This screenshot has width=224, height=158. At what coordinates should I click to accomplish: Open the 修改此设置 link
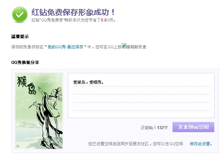coord(200,144)
